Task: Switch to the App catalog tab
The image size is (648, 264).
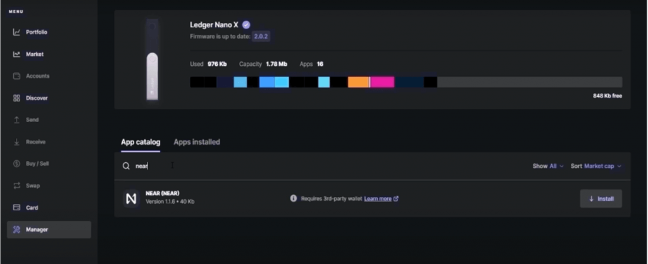Action: pos(140,142)
